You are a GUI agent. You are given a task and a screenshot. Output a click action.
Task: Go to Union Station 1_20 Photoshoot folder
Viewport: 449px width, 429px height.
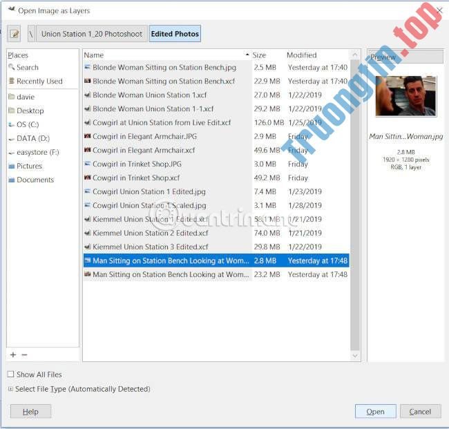coord(92,34)
